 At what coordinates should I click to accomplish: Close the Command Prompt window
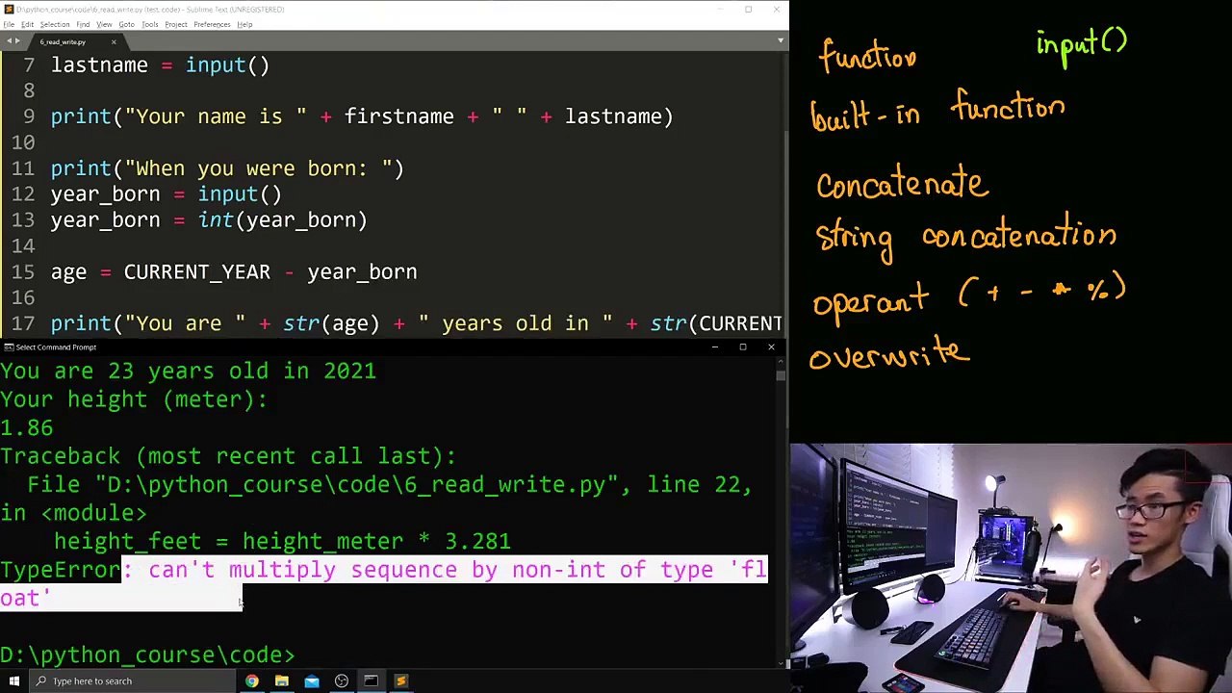pyautogui.click(x=771, y=346)
